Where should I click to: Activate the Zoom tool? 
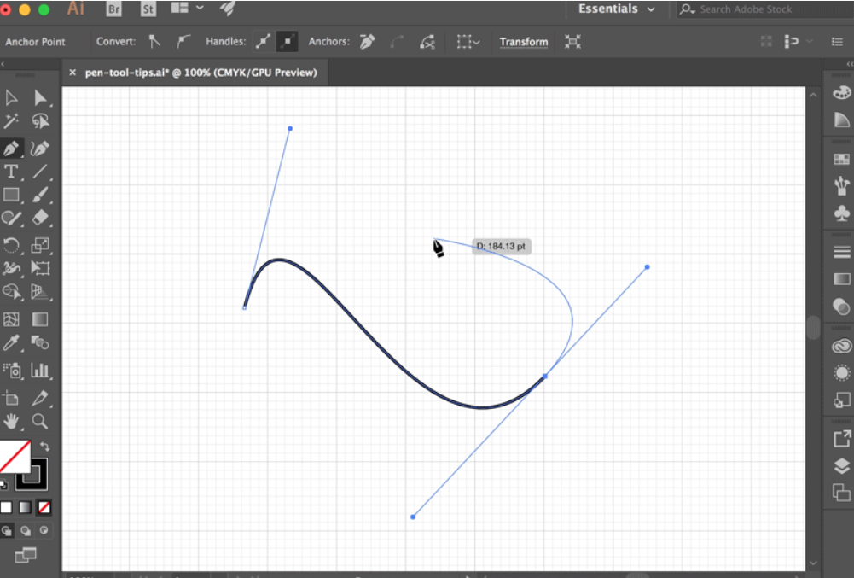[39, 421]
